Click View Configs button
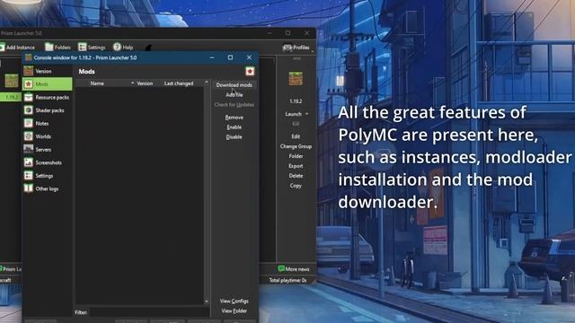Image resolution: width=575 pixels, height=323 pixels. pos(234,301)
